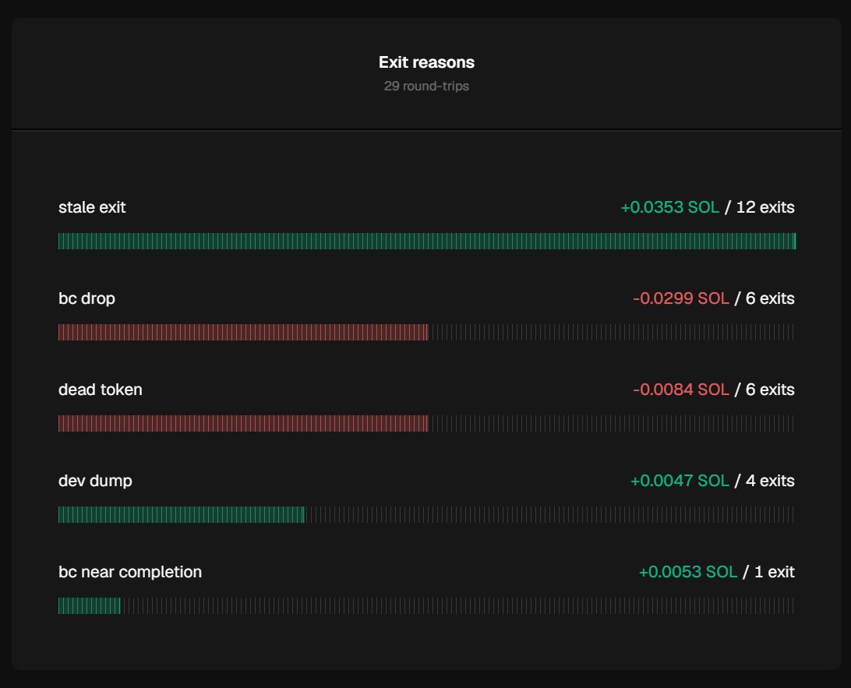Click the +0.0047 SOL value
Image resolution: width=851 pixels, height=688 pixels.
pyautogui.click(x=680, y=481)
